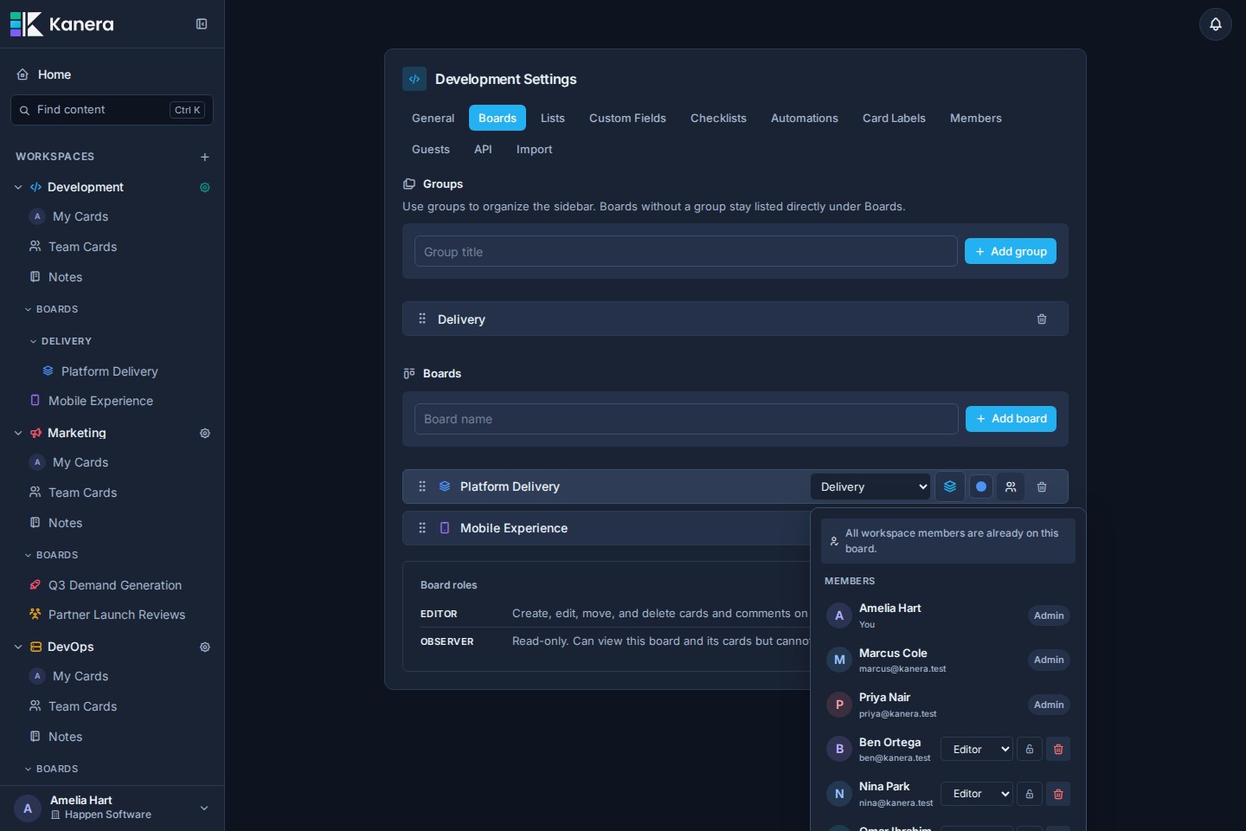
Task: Switch to the Lists tab
Action: pyautogui.click(x=553, y=118)
